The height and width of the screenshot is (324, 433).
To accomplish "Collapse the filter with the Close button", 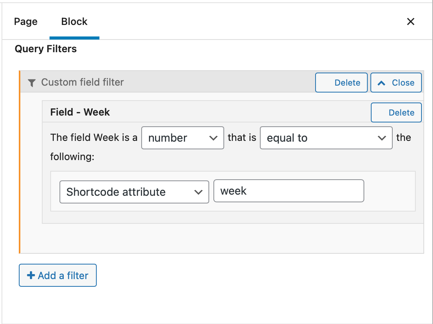I will click(396, 83).
